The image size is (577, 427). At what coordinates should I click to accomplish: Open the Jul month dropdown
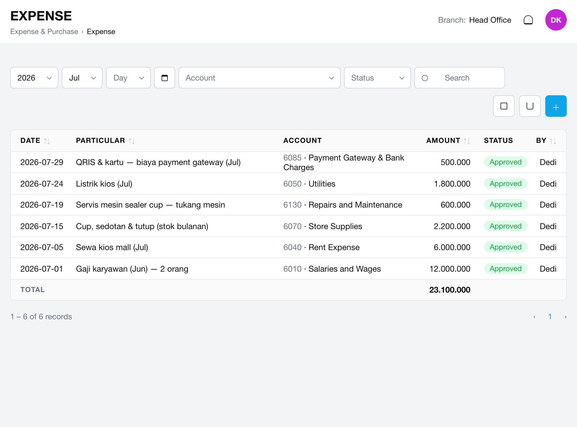[x=82, y=78]
